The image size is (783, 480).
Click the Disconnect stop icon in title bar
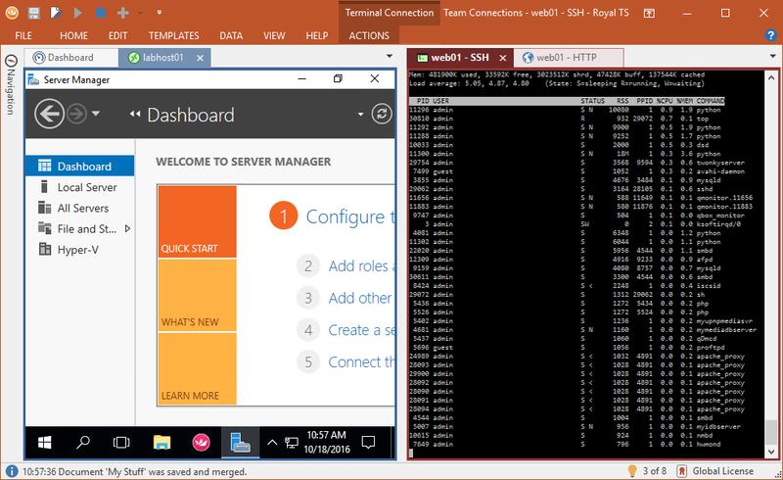tap(99, 13)
